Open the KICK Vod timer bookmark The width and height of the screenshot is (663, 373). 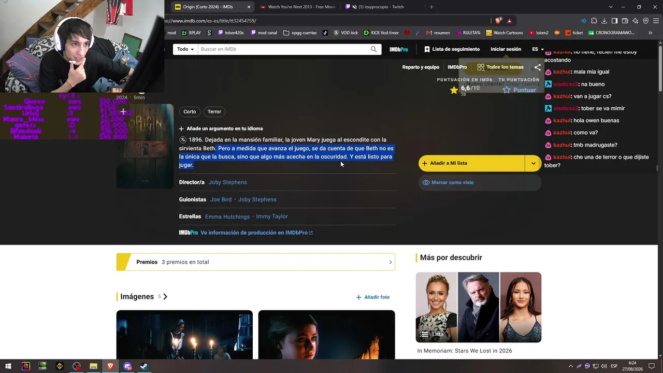point(381,33)
